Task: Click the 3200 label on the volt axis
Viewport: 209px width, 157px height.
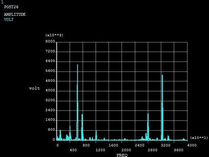Action: click(50, 100)
